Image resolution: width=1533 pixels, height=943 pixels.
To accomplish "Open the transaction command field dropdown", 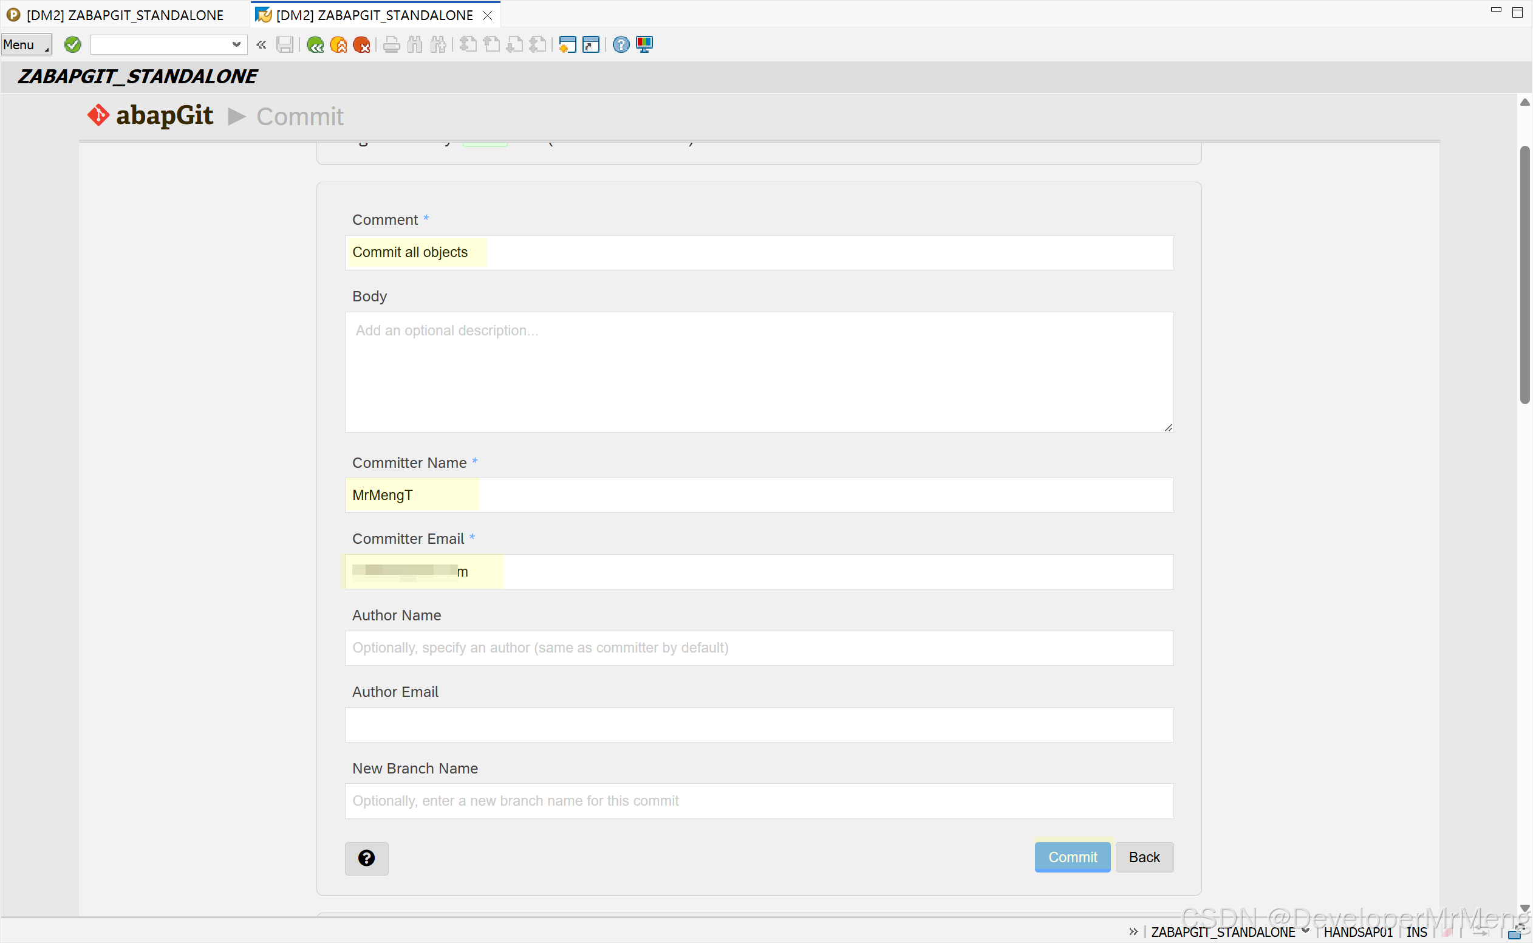I will [x=236, y=44].
